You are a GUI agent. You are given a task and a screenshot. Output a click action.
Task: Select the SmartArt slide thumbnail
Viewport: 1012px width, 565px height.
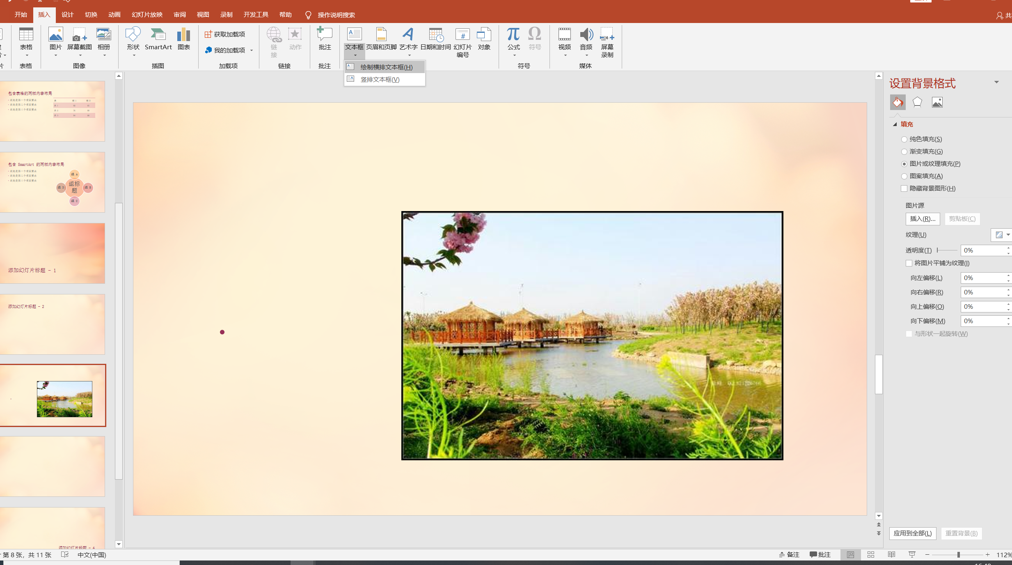click(53, 182)
